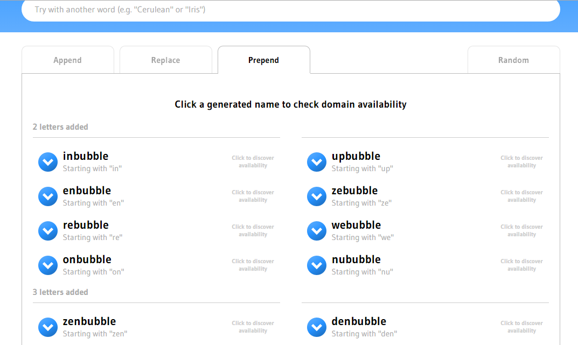Click the Prepend tab
The image size is (578, 345).
(264, 60)
